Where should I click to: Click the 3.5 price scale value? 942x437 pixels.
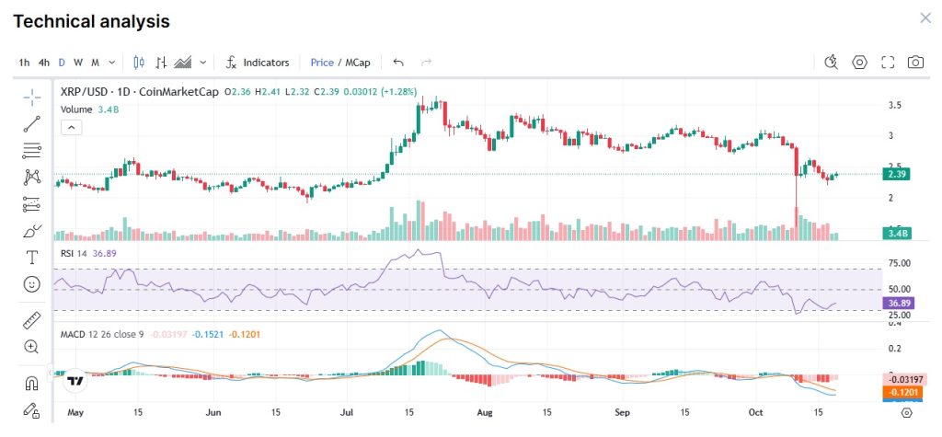pyautogui.click(x=895, y=105)
